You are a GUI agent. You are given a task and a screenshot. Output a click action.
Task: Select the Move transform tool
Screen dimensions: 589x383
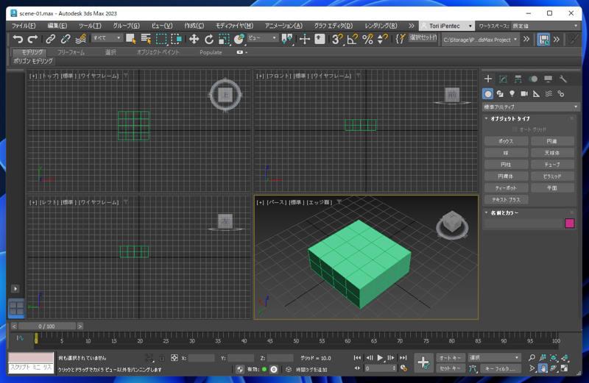click(x=194, y=39)
